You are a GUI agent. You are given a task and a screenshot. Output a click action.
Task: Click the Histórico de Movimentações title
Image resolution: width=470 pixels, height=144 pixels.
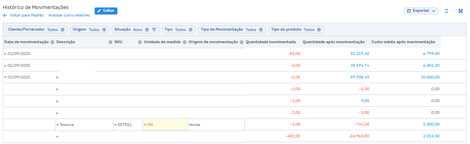tap(35, 7)
